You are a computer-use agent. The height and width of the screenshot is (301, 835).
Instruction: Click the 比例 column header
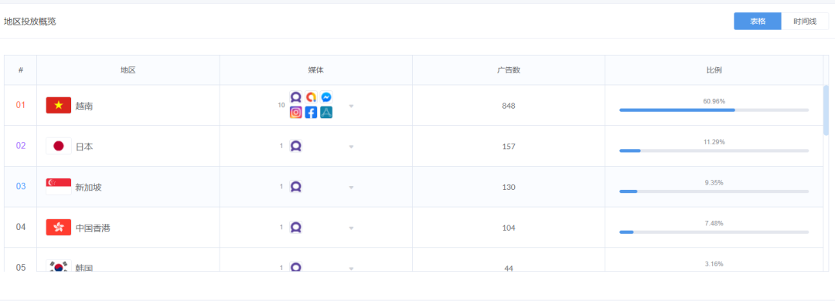tap(714, 70)
